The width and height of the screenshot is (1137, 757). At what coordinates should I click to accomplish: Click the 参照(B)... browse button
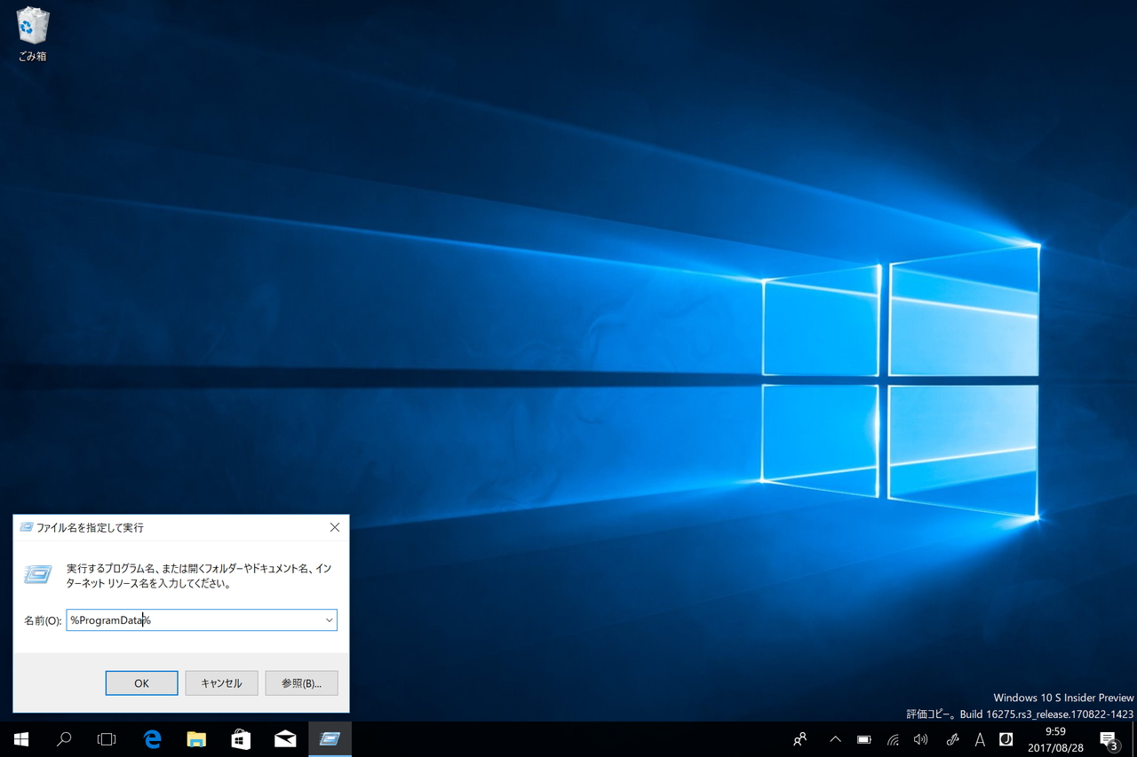pyautogui.click(x=301, y=683)
